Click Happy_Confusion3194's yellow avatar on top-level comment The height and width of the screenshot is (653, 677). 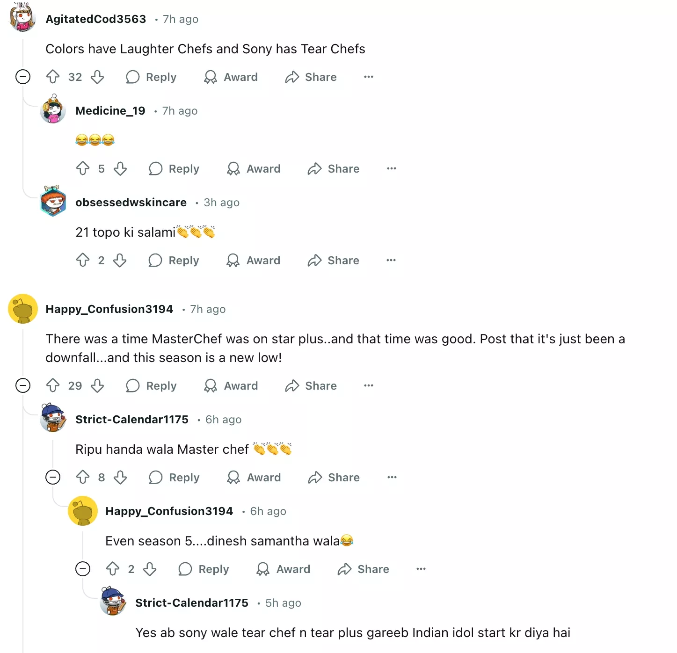23,309
